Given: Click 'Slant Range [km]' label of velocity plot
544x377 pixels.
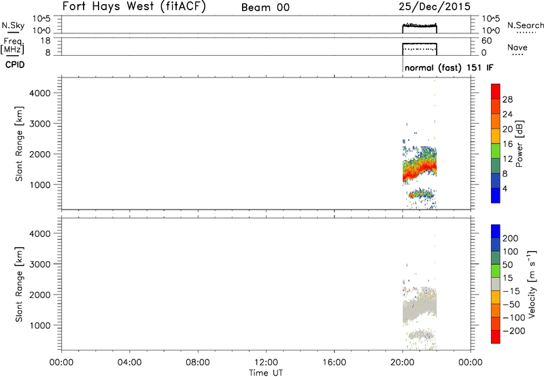Looking at the screenshot, I should (x=19, y=284).
